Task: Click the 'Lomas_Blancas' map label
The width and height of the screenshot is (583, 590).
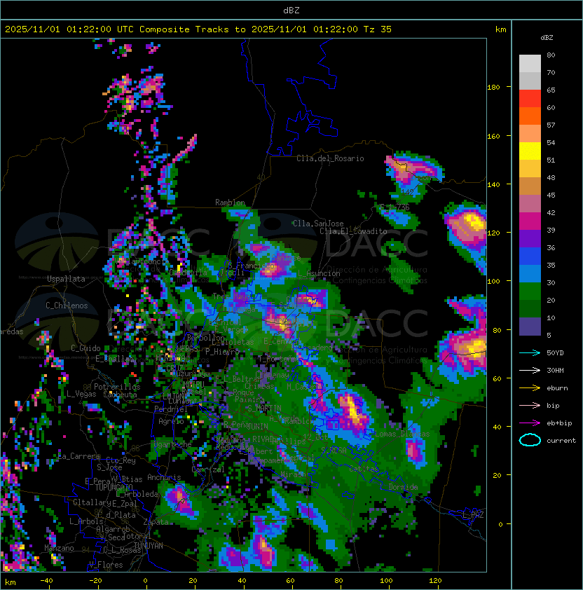Action: [402, 434]
